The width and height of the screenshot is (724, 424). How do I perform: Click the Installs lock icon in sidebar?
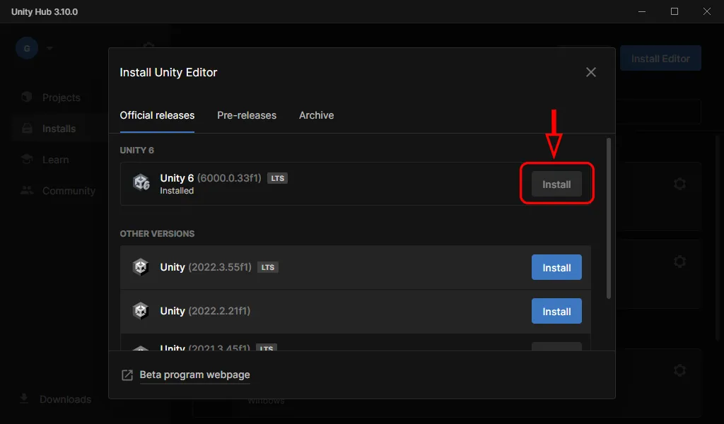(27, 129)
